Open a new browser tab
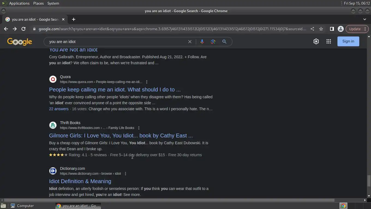371x209 pixels. (x=73, y=19)
